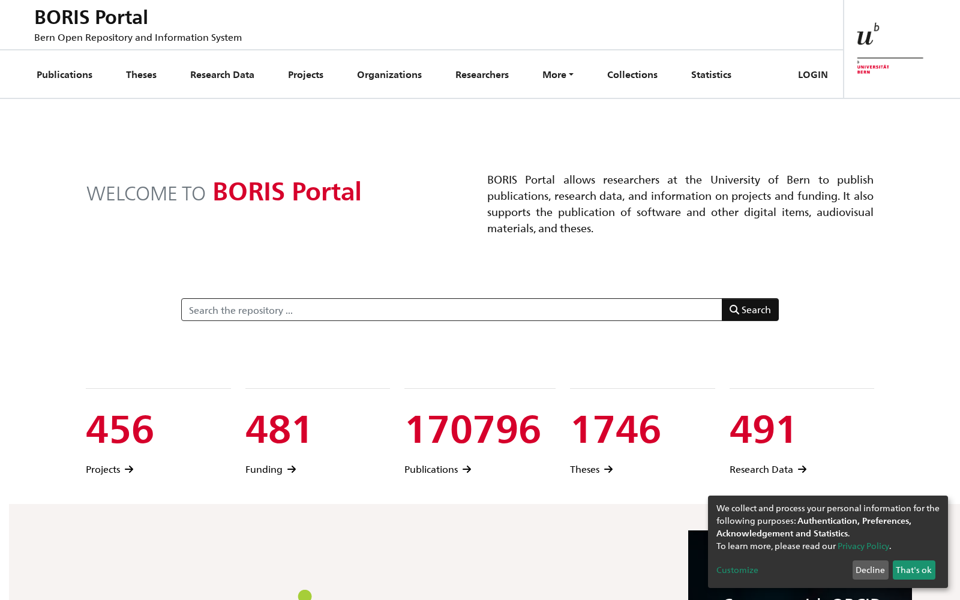Screen dimensions: 960x600
Task: Open the 456 Projects link
Action: [109, 469]
